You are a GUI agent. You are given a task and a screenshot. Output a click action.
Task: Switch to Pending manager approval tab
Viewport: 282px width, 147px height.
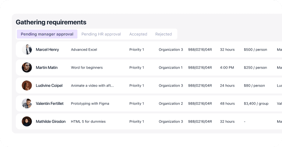pos(47,34)
